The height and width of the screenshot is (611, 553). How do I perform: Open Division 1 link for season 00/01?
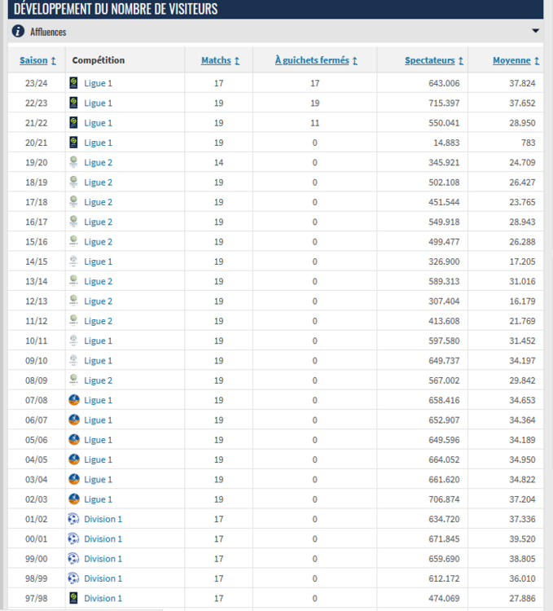click(x=103, y=539)
